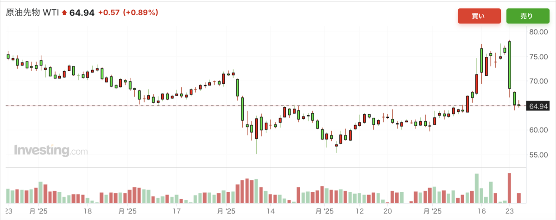Select the 12 date label on time axis
The image size is (556, 220).
(x=360, y=211)
